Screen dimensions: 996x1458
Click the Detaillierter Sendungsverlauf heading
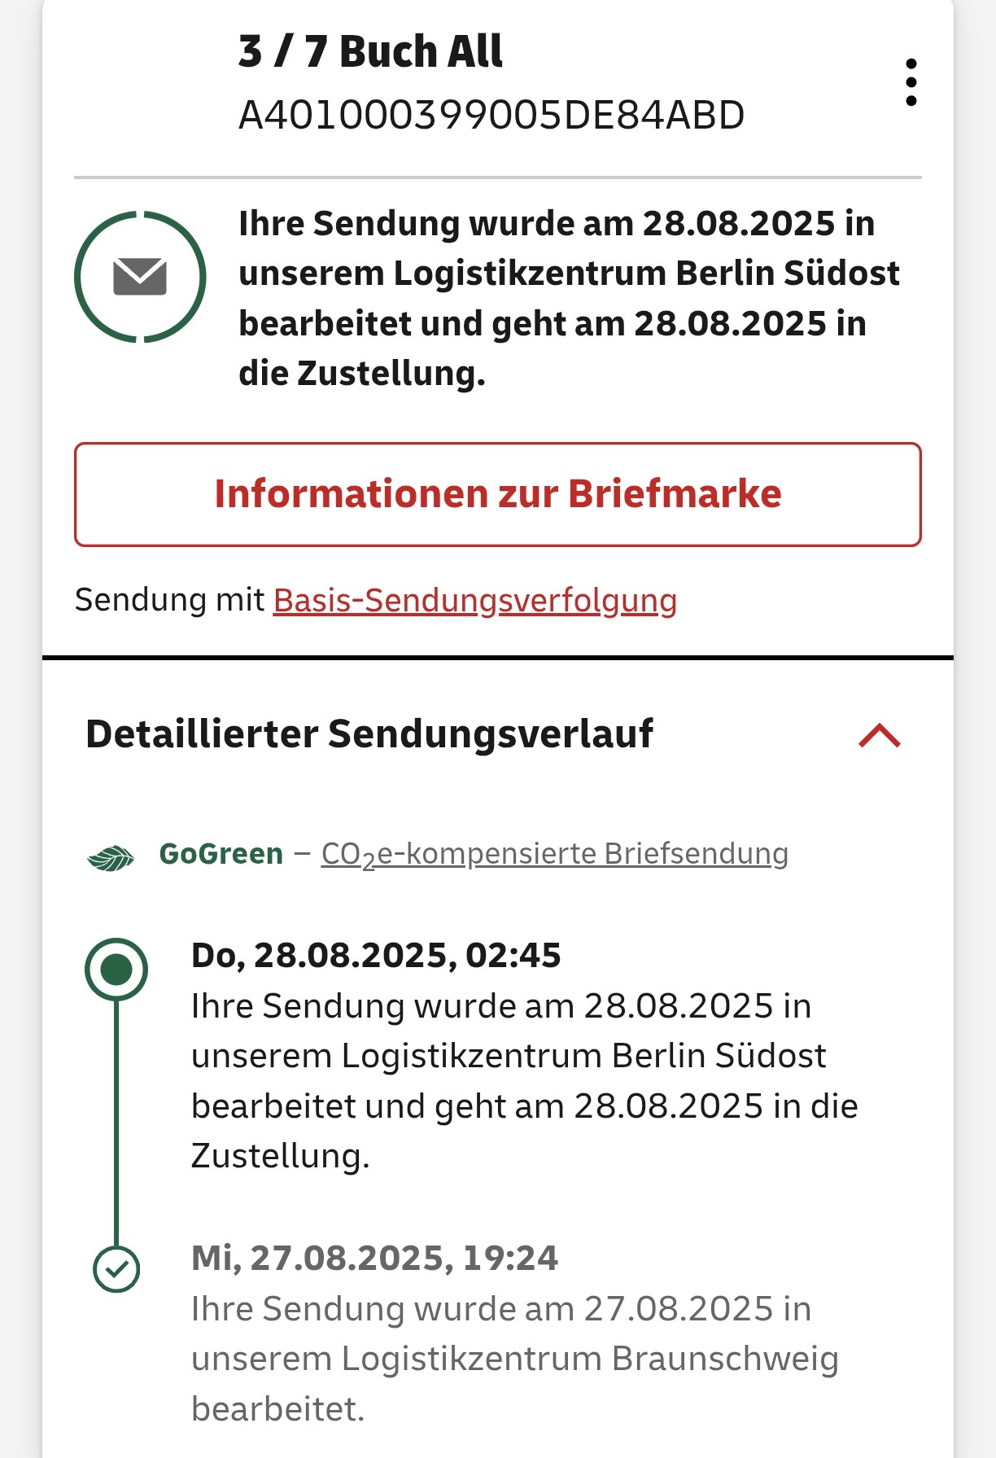(x=369, y=734)
